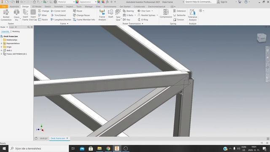Viewport: 270px width, 152px height.
Task: Launch Tolerance Analysis
Action: pyautogui.click(x=192, y=15)
